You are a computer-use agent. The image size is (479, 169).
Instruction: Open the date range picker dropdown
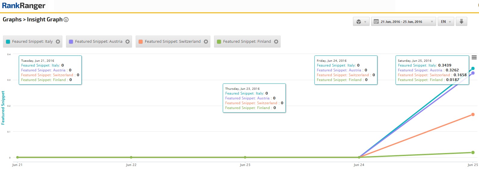click(403, 22)
